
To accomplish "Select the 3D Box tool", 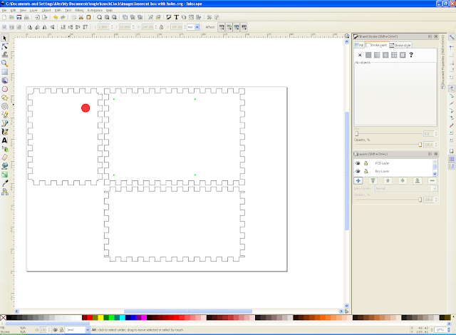I will tap(5, 81).
